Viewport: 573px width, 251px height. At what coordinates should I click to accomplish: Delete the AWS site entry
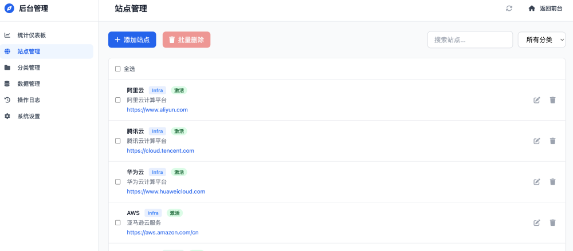[552, 222]
